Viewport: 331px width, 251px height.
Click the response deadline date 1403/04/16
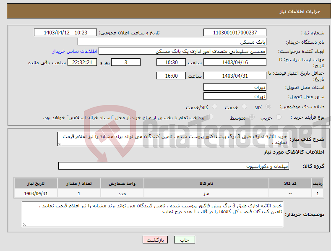235,62
